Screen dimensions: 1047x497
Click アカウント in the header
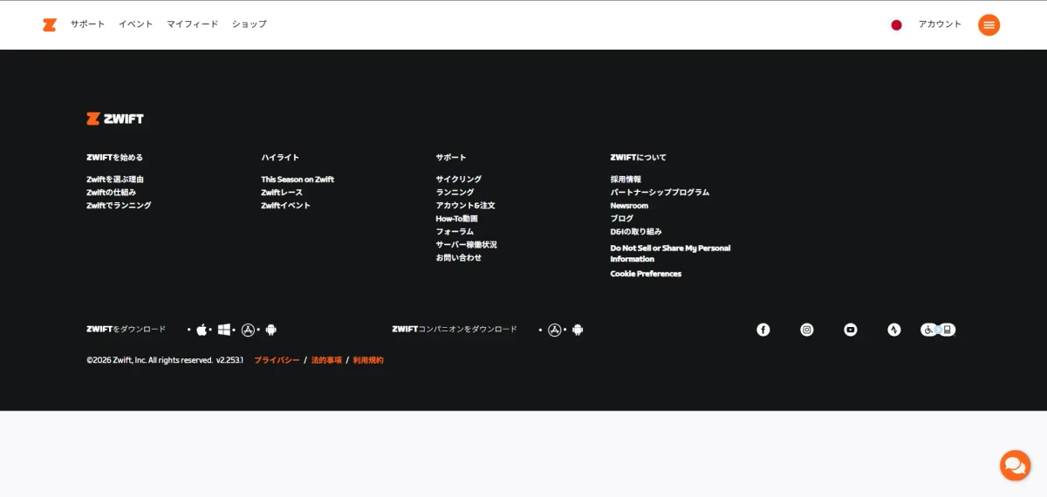point(940,24)
